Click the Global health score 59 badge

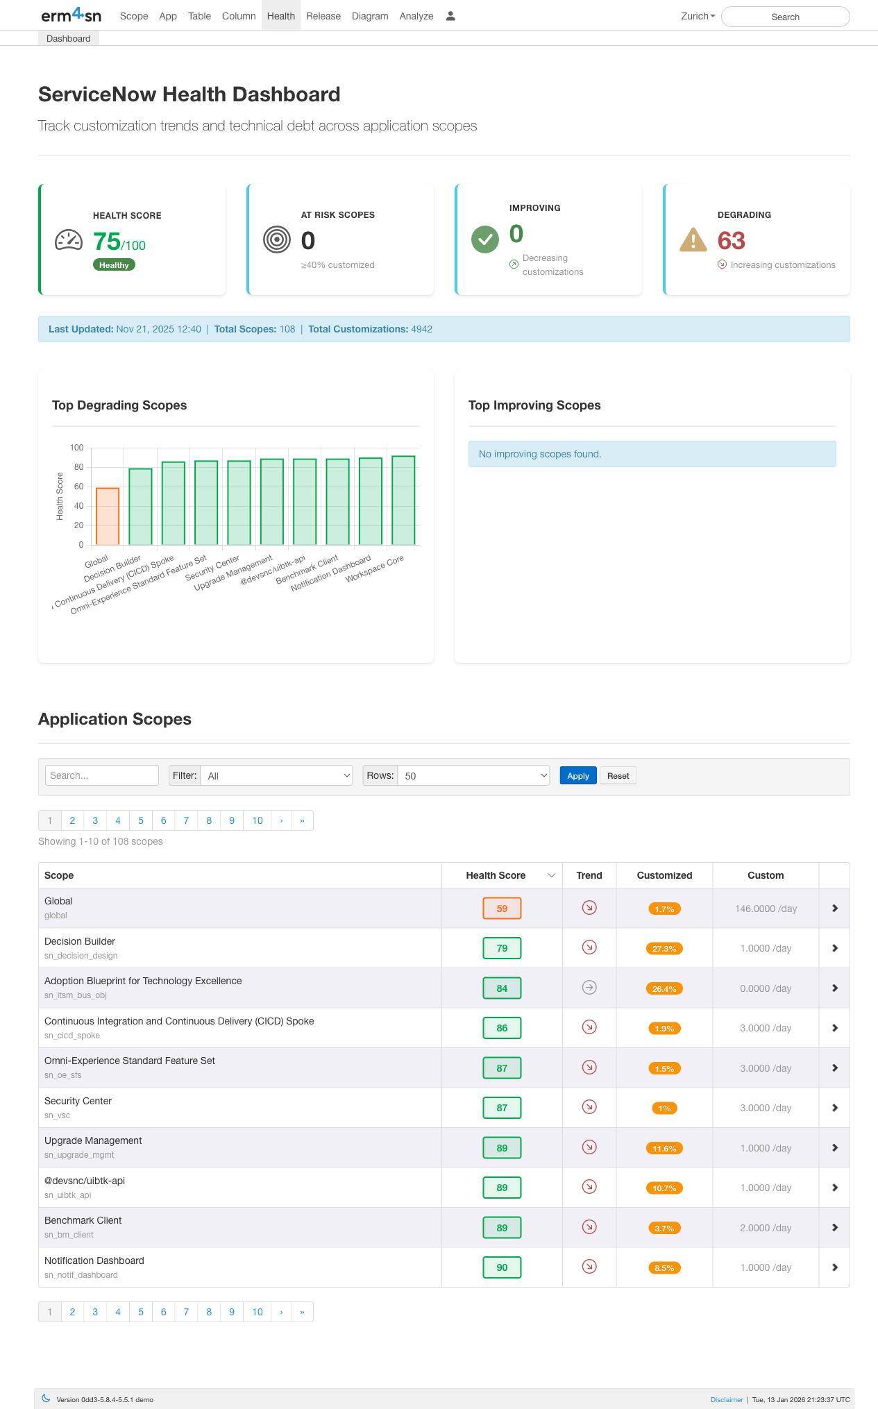coord(502,909)
